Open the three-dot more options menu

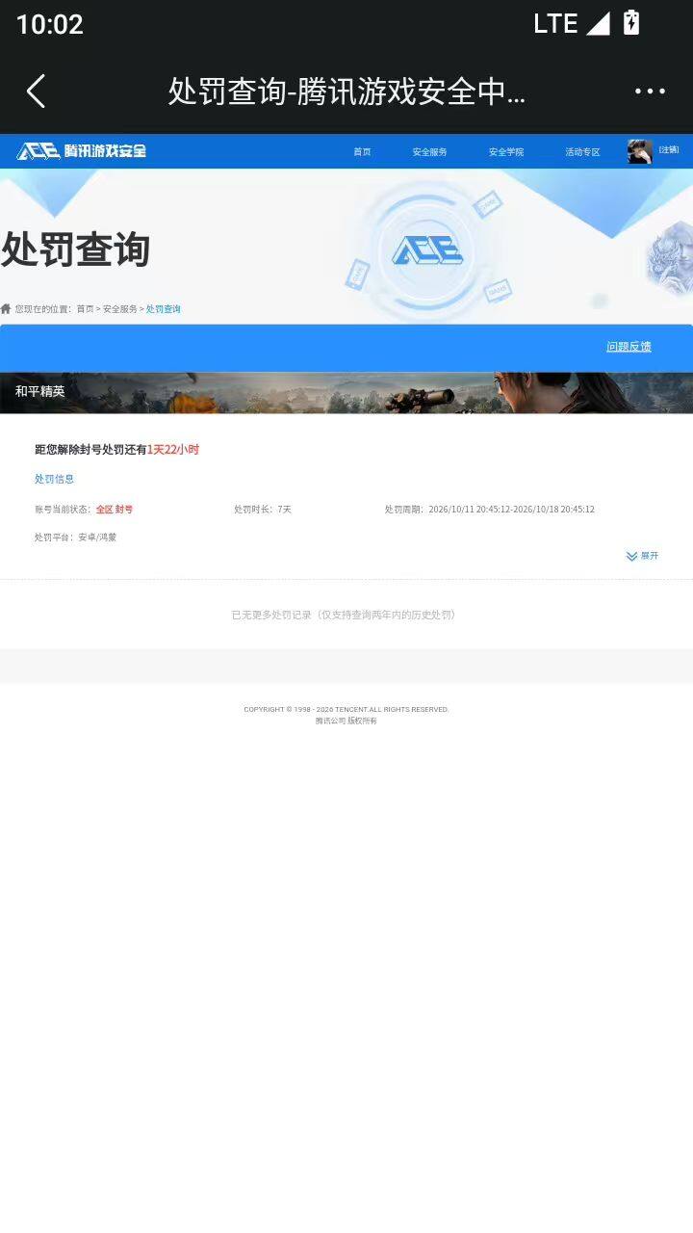pyautogui.click(x=650, y=92)
